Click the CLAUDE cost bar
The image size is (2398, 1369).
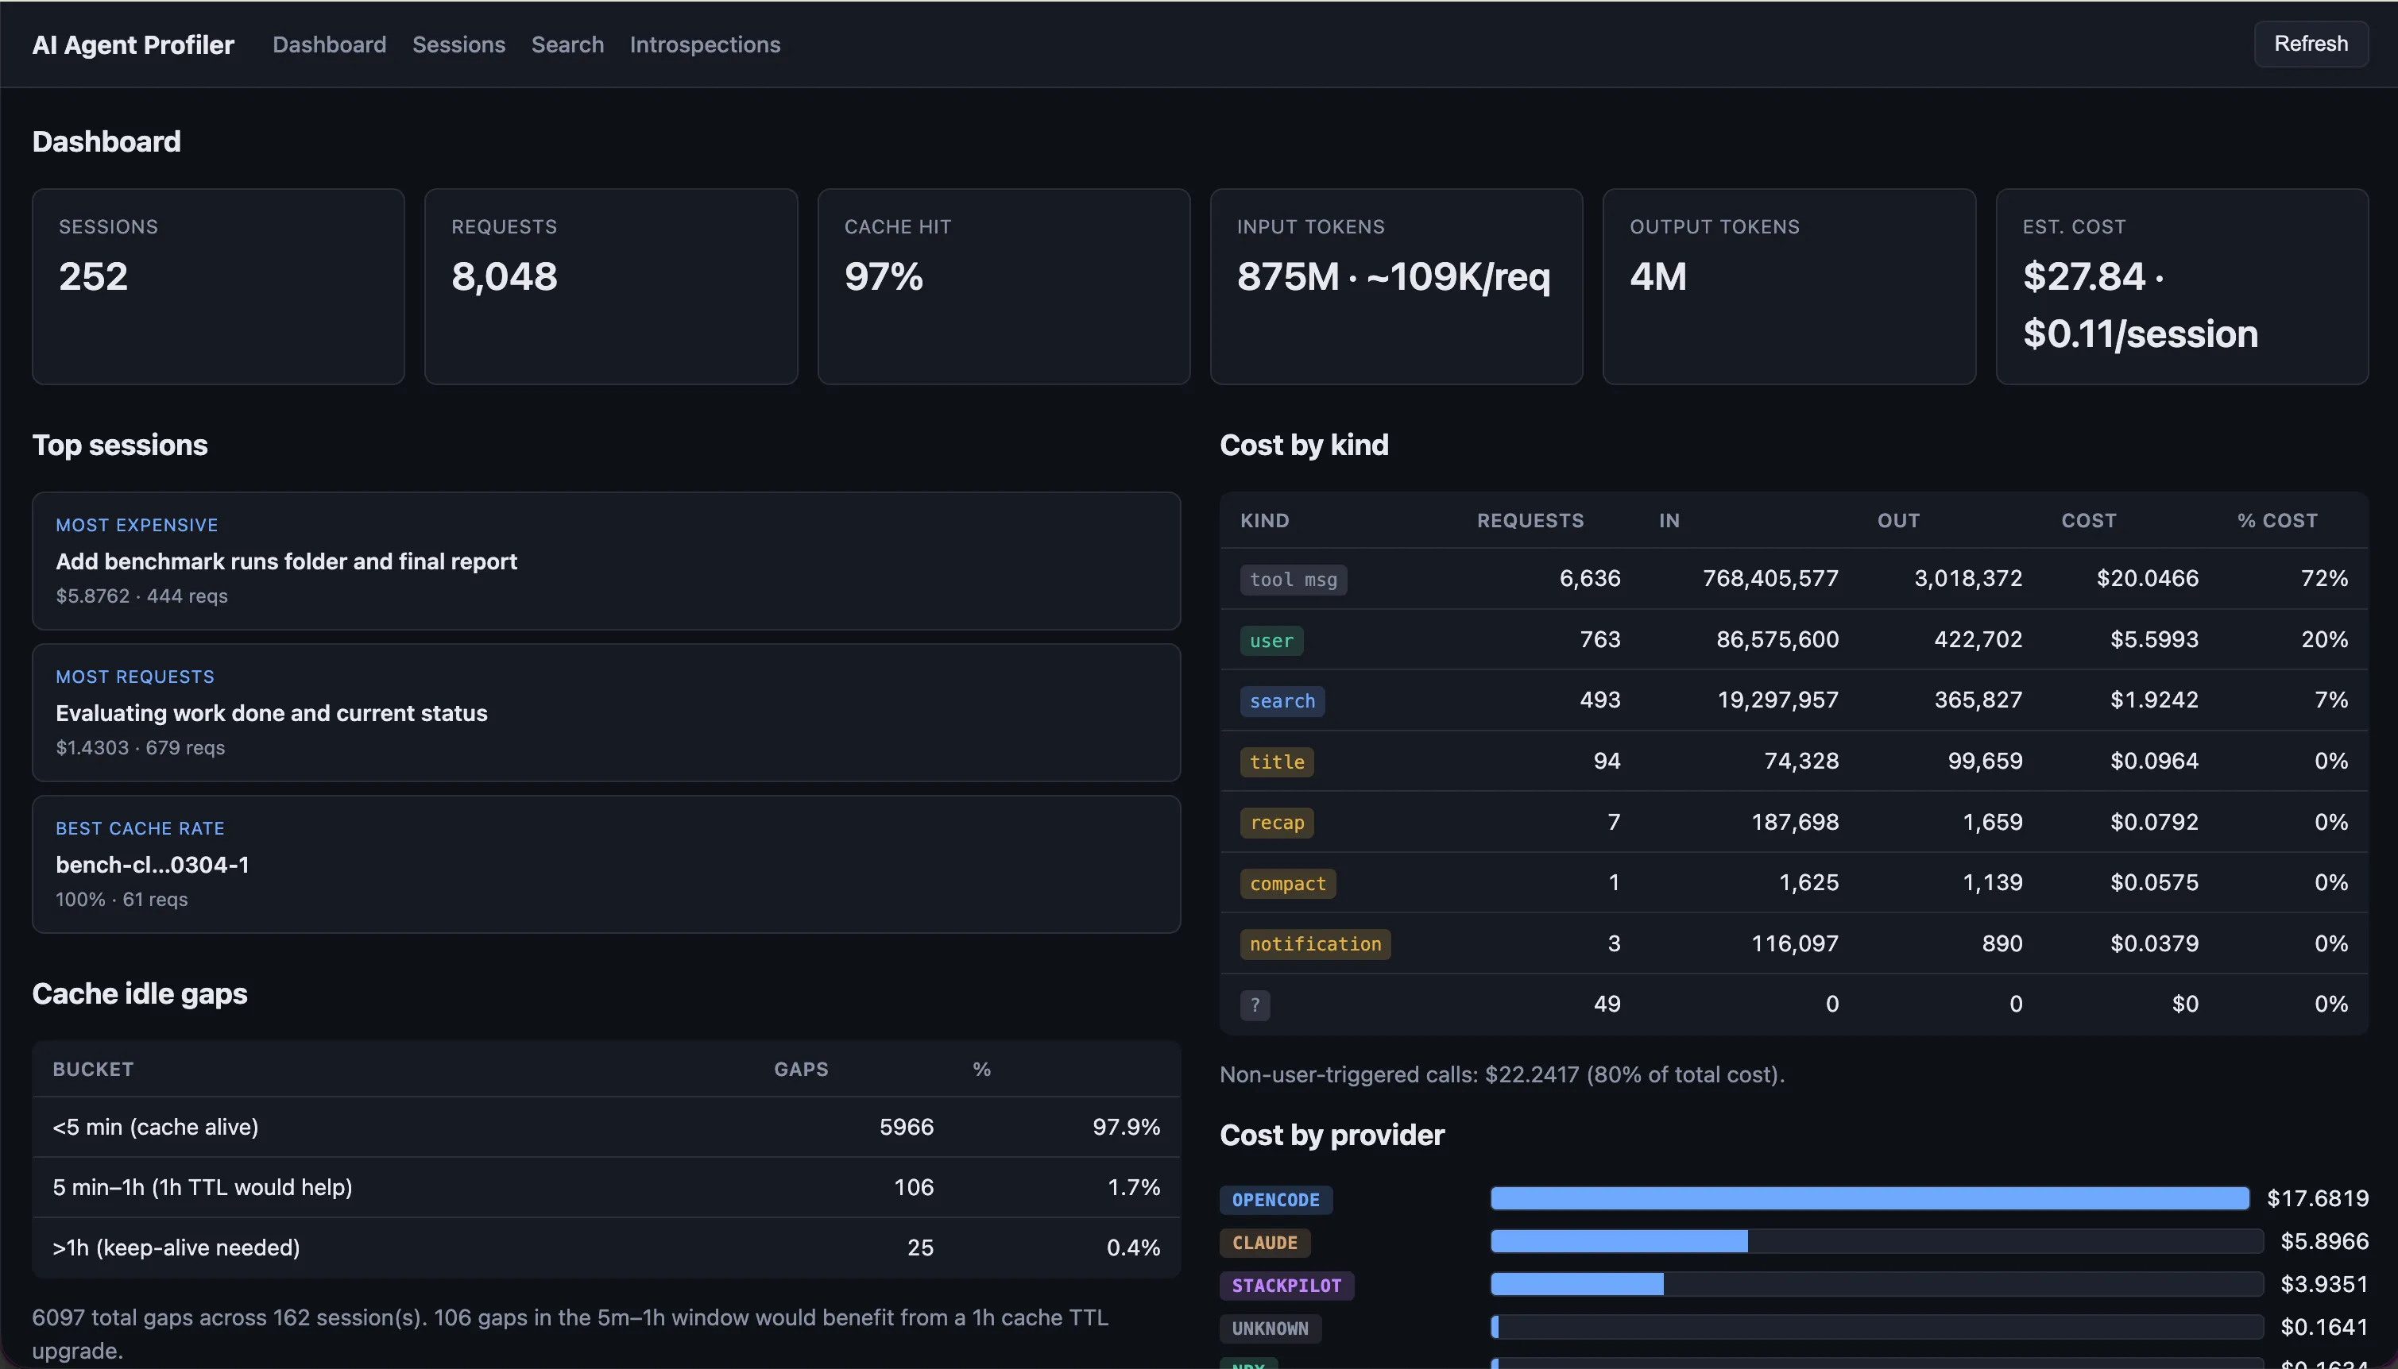(1876, 1241)
